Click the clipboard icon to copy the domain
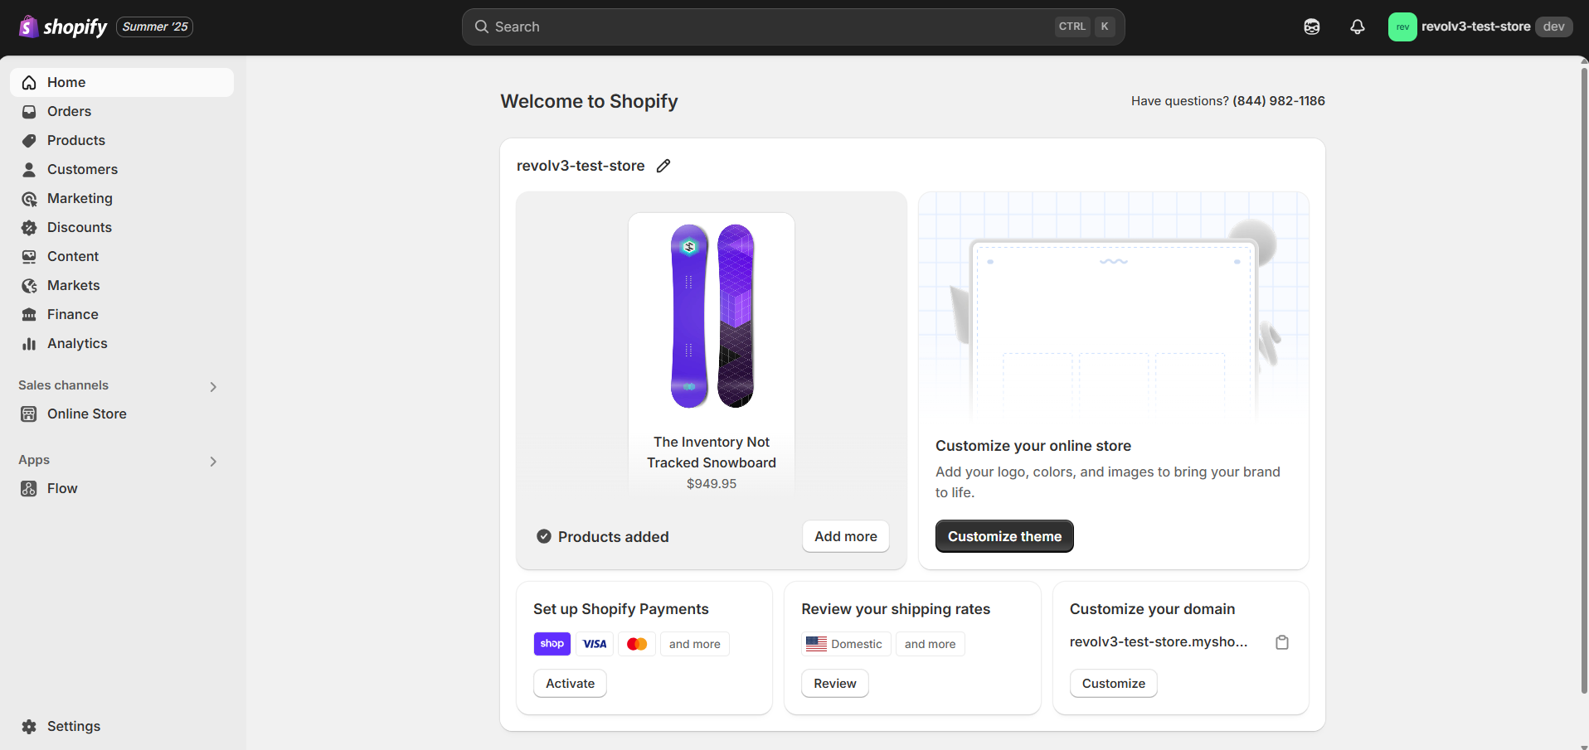The height and width of the screenshot is (750, 1589). (1282, 642)
